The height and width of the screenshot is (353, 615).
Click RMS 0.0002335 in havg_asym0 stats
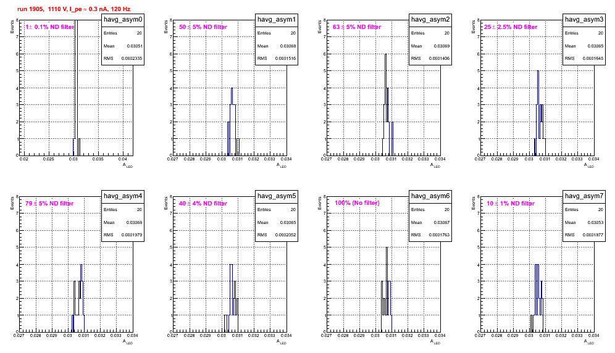(x=123, y=59)
